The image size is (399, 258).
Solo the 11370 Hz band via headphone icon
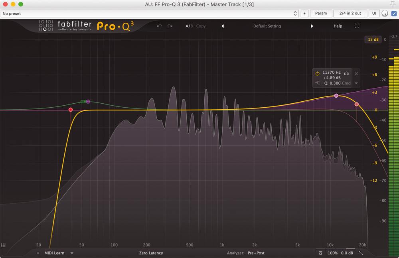tap(346, 73)
